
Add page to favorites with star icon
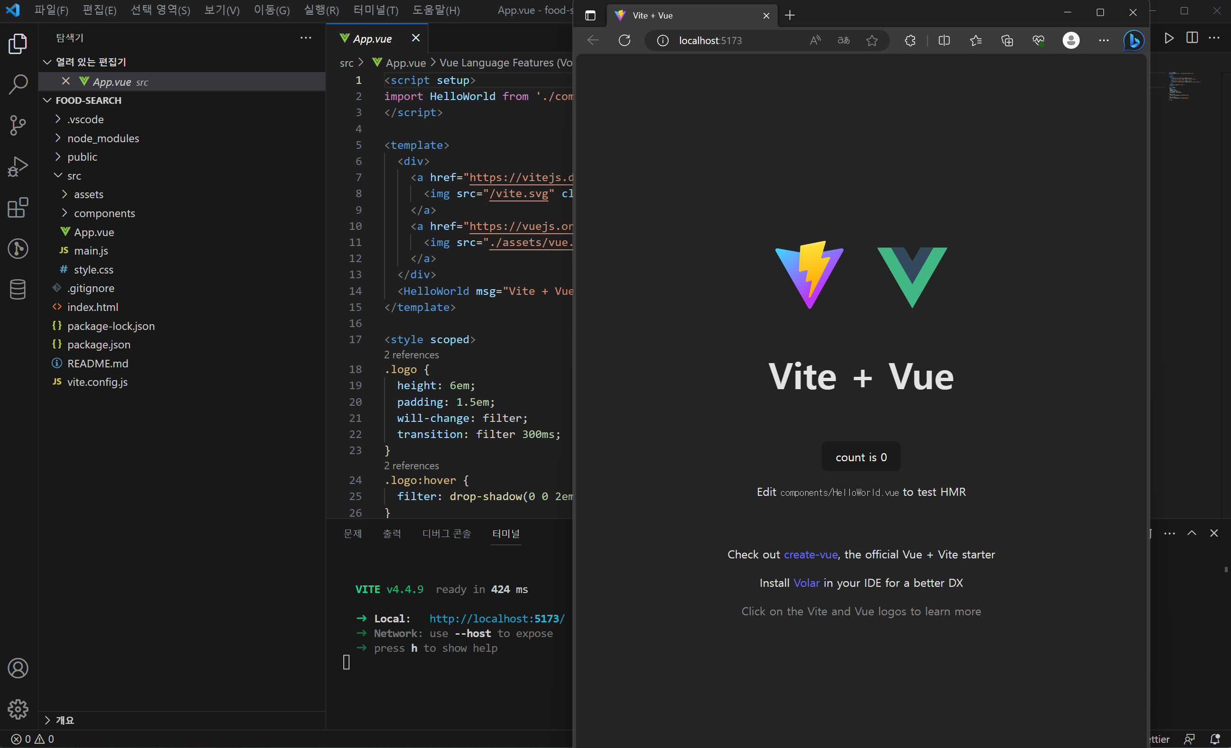click(x=872, y=40)
